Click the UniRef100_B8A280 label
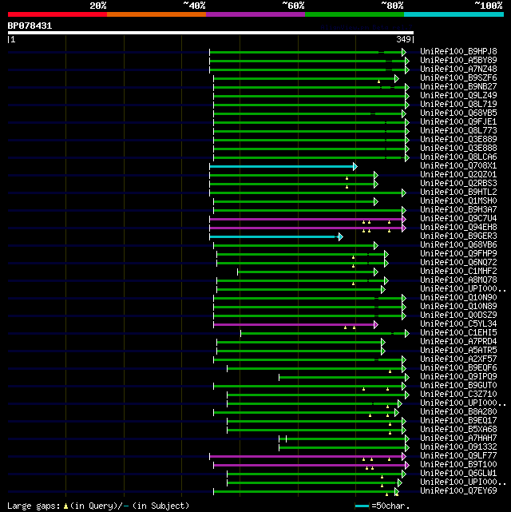 (x=458, y=412)
